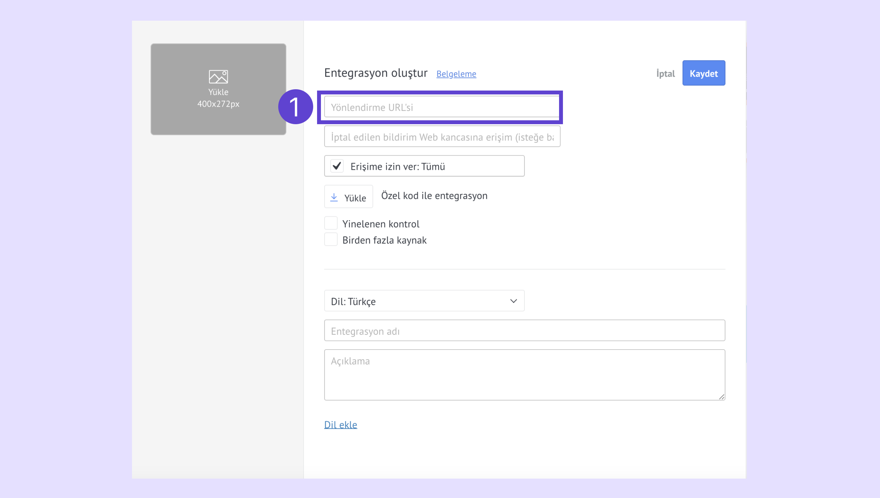This screenshot has height=498, width=880.
Task: Click the Dil ekle link
Action: [340, 425]
